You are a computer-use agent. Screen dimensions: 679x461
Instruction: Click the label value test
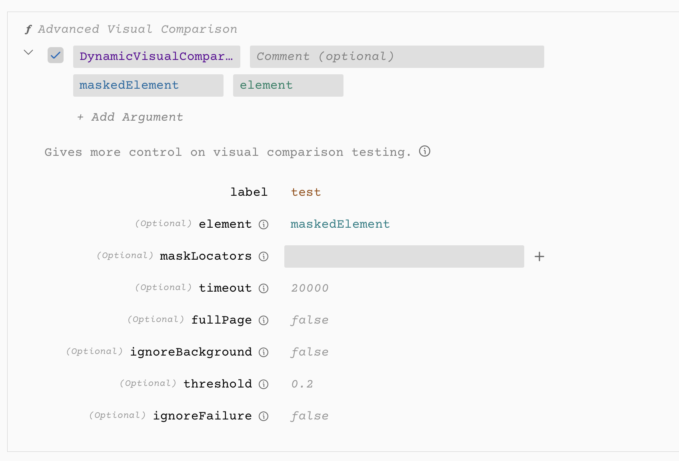click(x=306, y=192)
